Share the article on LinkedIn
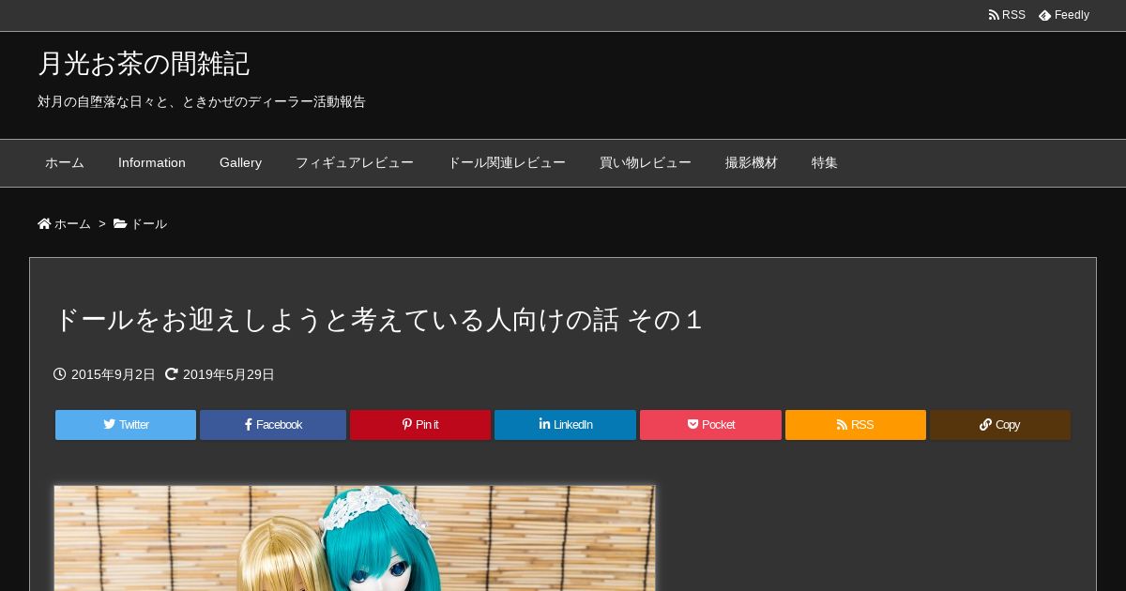 coord(565,425)
